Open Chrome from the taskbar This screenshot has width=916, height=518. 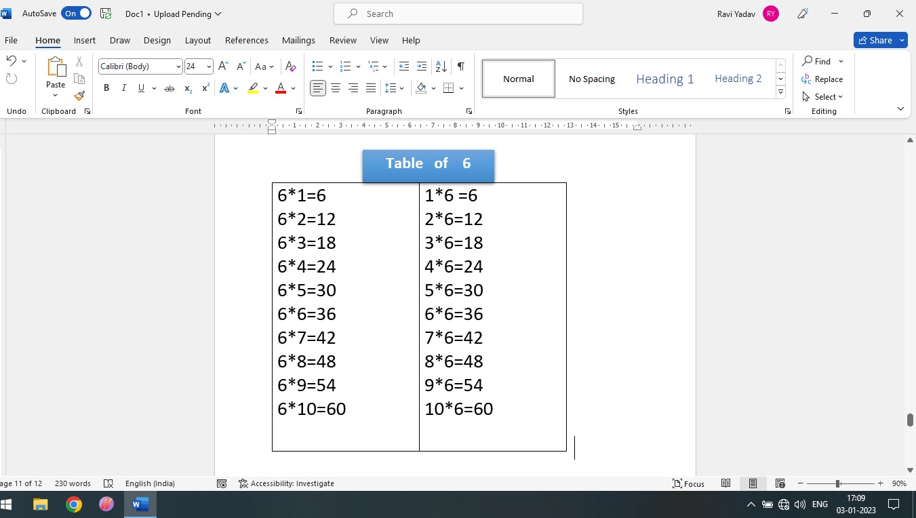(x=74, y=504)
